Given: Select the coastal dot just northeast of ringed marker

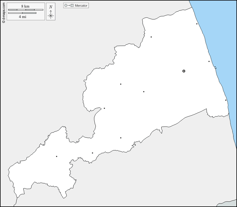Looking at the screenshot, I should pos(209,61).
